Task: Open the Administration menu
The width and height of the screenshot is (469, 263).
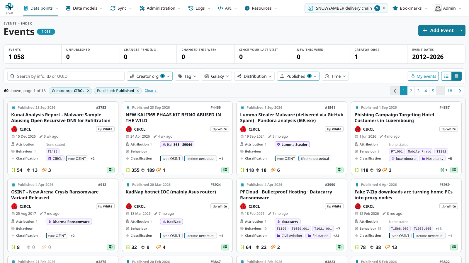Action: (x=160, y=8)
